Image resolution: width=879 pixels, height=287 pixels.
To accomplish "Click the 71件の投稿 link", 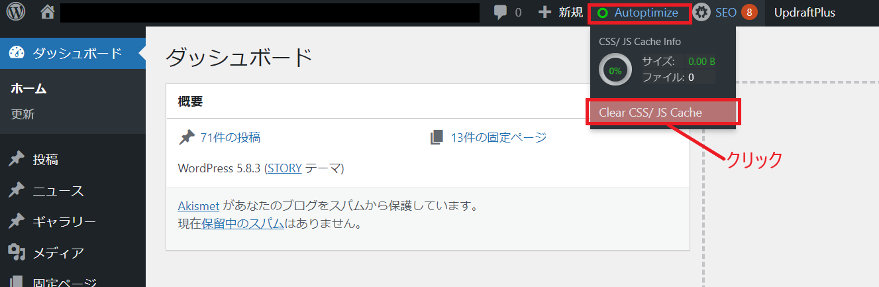I will (230, 137).
